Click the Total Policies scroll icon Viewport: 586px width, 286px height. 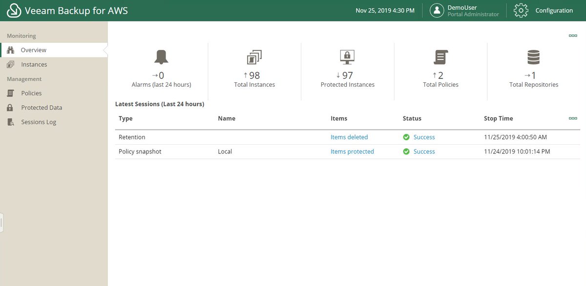pyautogui.click(x=440, y=57)
